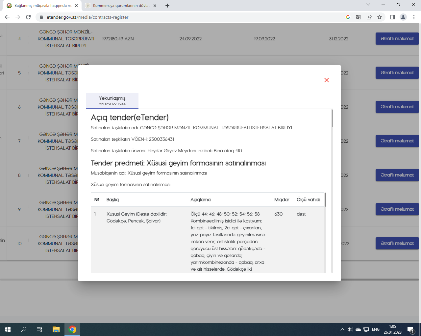
Task: Toggle the browser side panel icon
Action: (392, 17)
